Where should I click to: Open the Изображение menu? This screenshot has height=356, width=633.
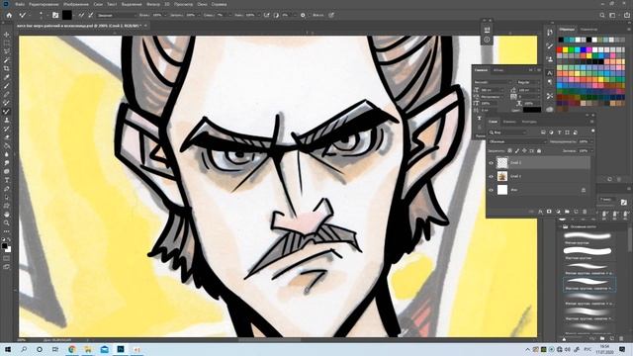(76, 4)
